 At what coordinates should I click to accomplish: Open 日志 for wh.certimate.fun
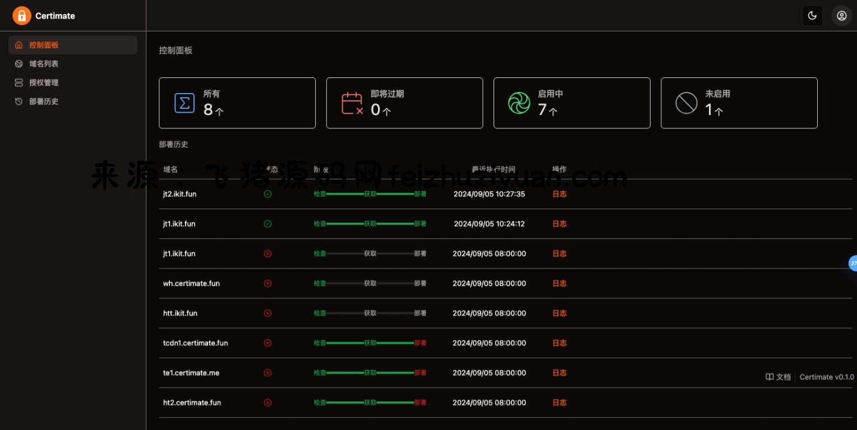pyautogui.click(x=559, y=283)
